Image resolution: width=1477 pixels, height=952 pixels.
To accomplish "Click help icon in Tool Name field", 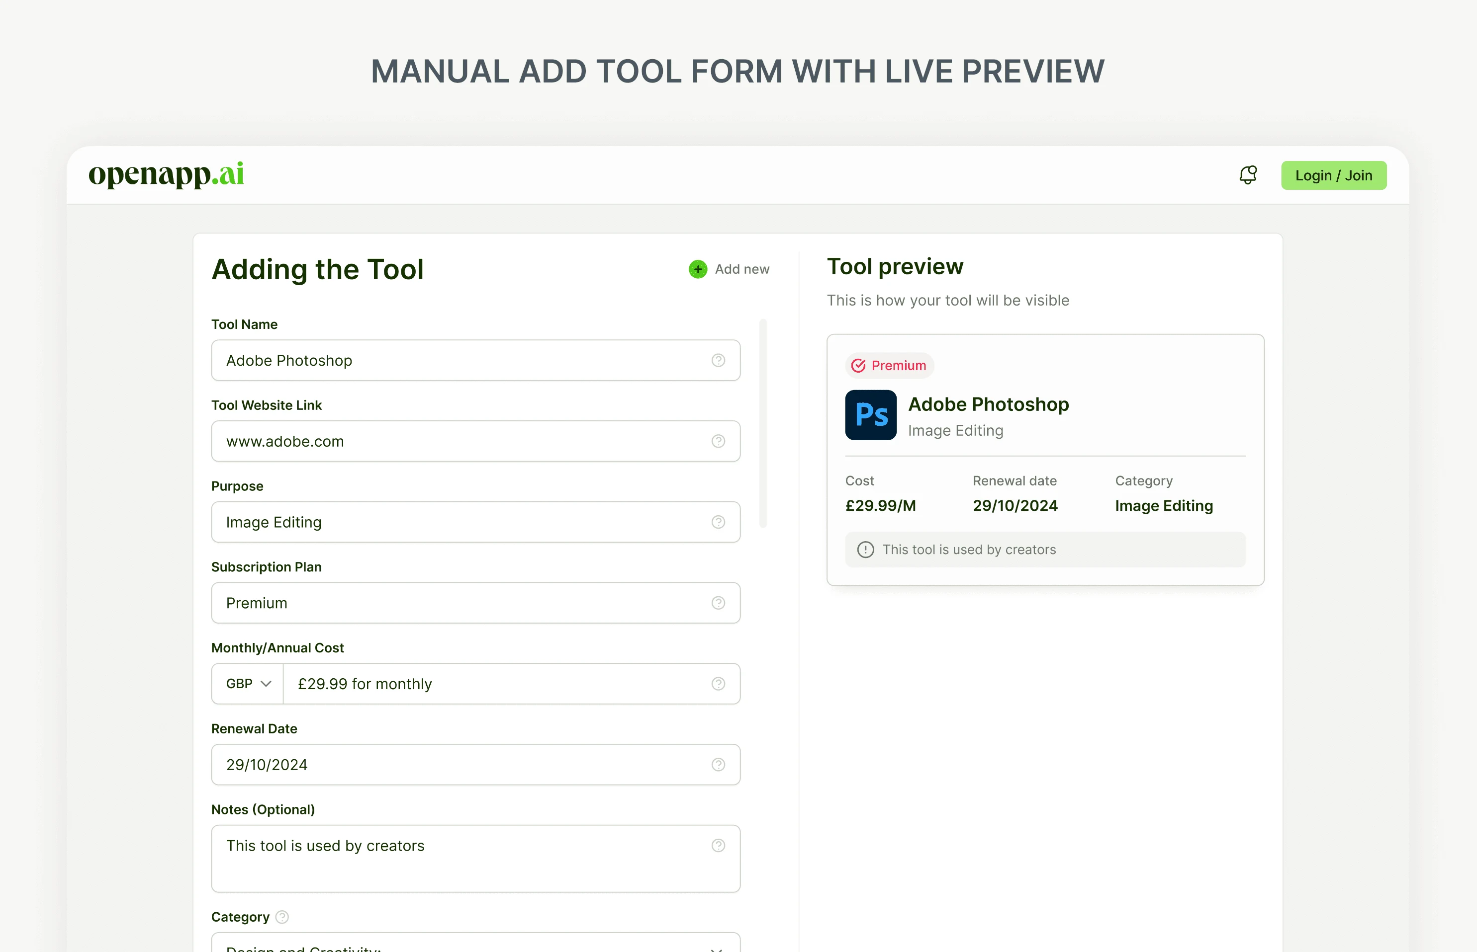I will (x=718, y=360).
